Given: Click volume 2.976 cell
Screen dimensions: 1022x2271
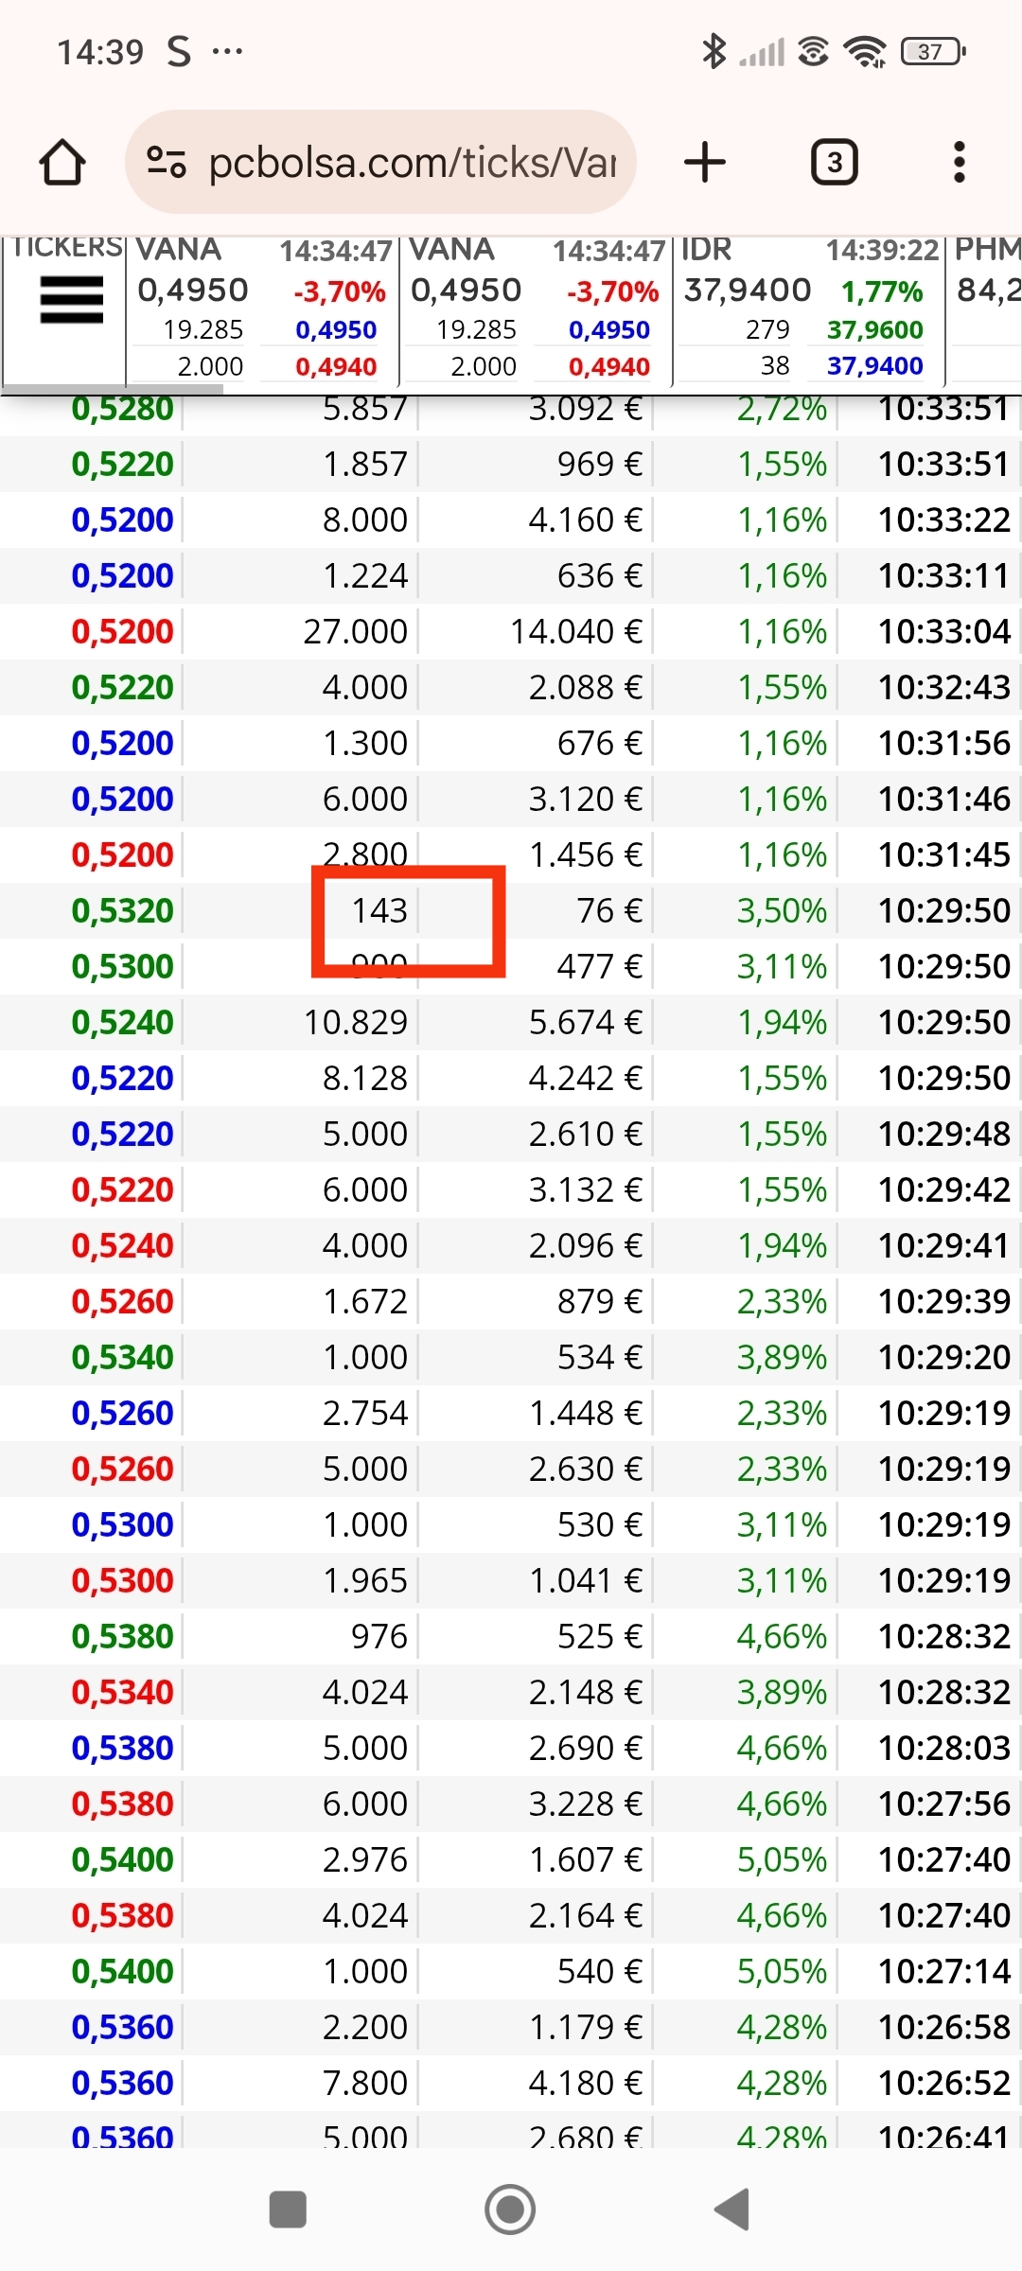Looking at the screenshot, I should (x=365, y=1859).
